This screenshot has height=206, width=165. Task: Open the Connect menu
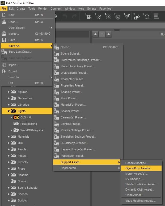[x=56, y=9]
